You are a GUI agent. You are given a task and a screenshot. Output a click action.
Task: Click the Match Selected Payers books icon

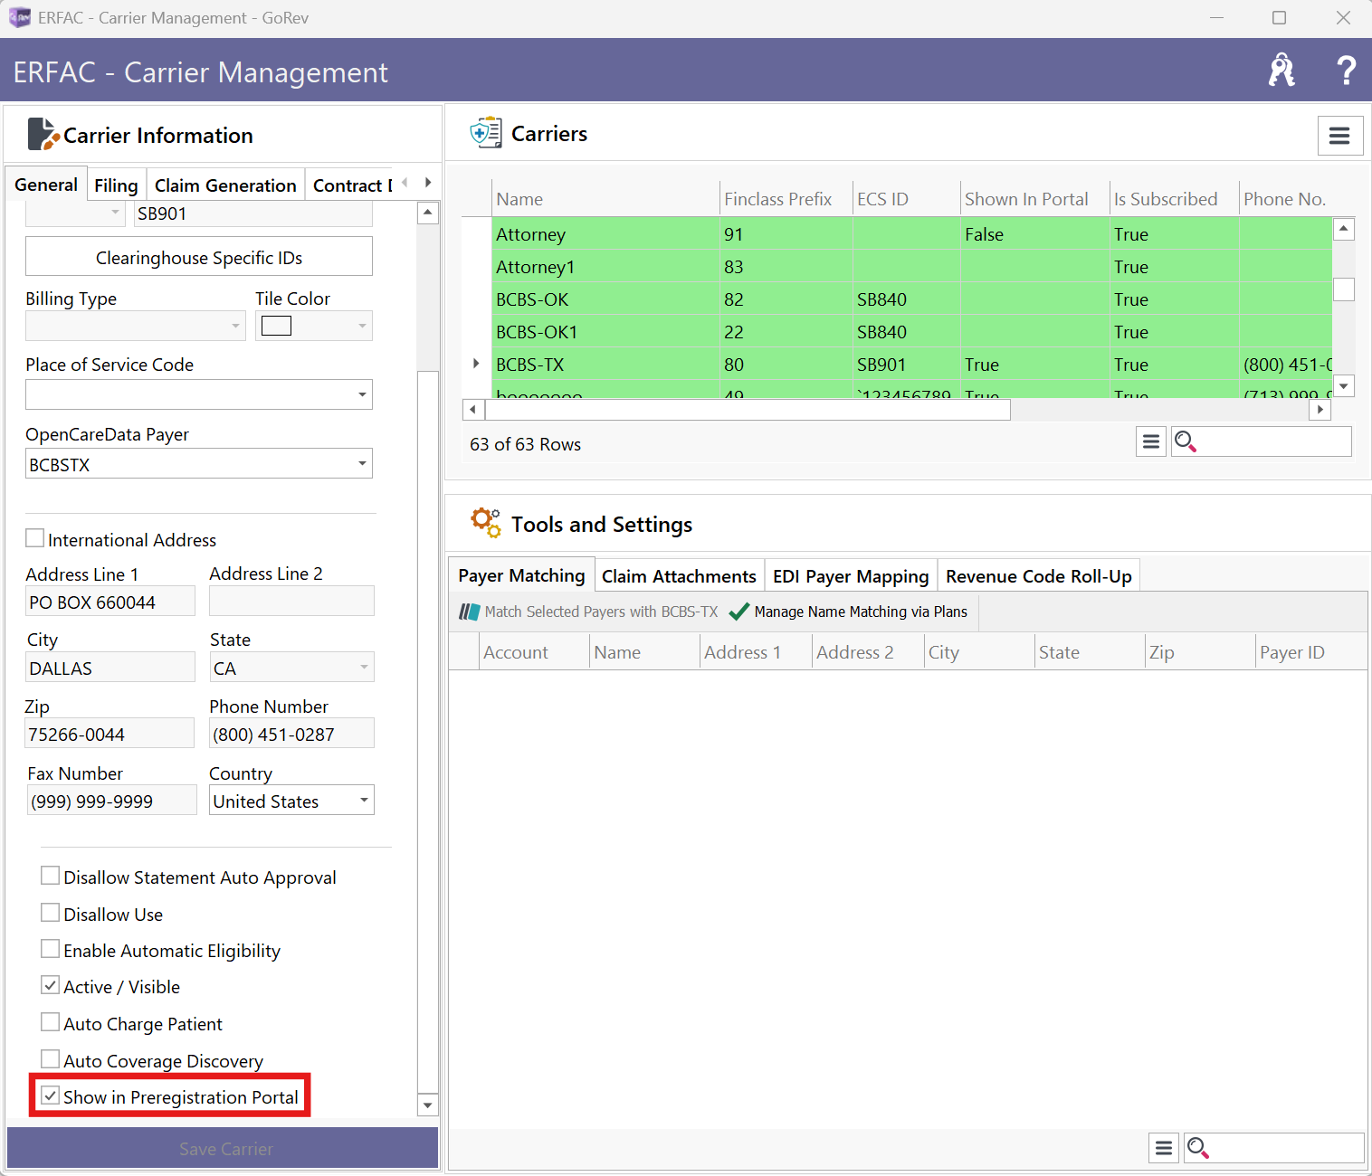[x=469, y=612]
